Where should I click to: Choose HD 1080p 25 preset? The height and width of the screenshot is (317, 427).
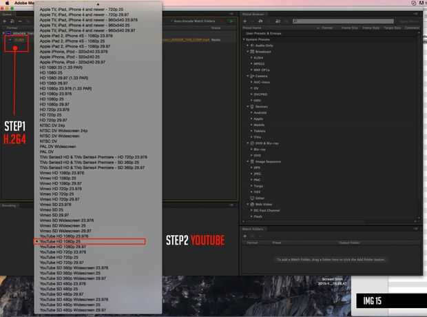pos(52,99)
